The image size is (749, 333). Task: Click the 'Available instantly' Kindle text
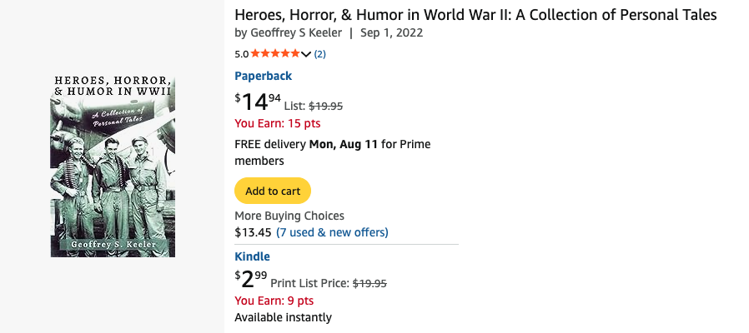[x=284, y=317]
